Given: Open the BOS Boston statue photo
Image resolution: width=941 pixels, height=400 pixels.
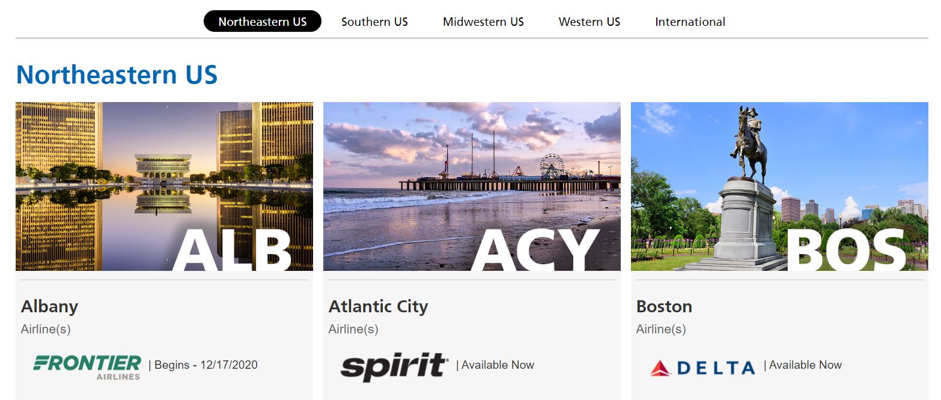Looking at the screenshot, I should (x=779, y=186).
